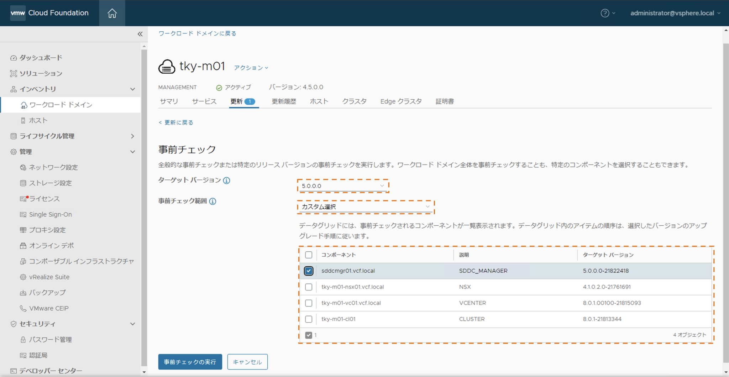
Task: Click the home icon in top bar
Action: point(112,13)
